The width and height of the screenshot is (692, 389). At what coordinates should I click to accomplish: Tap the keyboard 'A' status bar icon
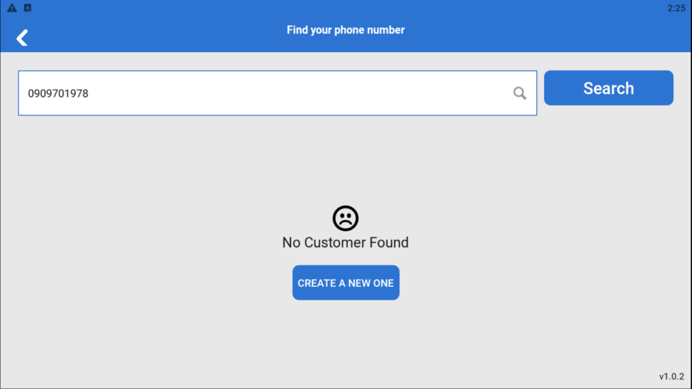tap(27, 7)
